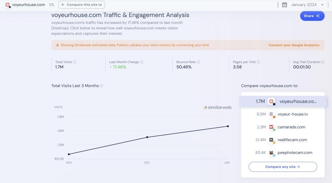This screenshot has height=183, width=332.
Task: Open Connect your Google Analytics link
Action: [294, 45]
